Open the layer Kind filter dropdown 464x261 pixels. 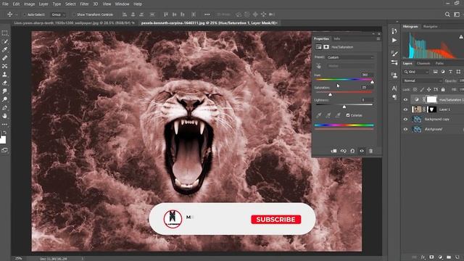point(415,72)
